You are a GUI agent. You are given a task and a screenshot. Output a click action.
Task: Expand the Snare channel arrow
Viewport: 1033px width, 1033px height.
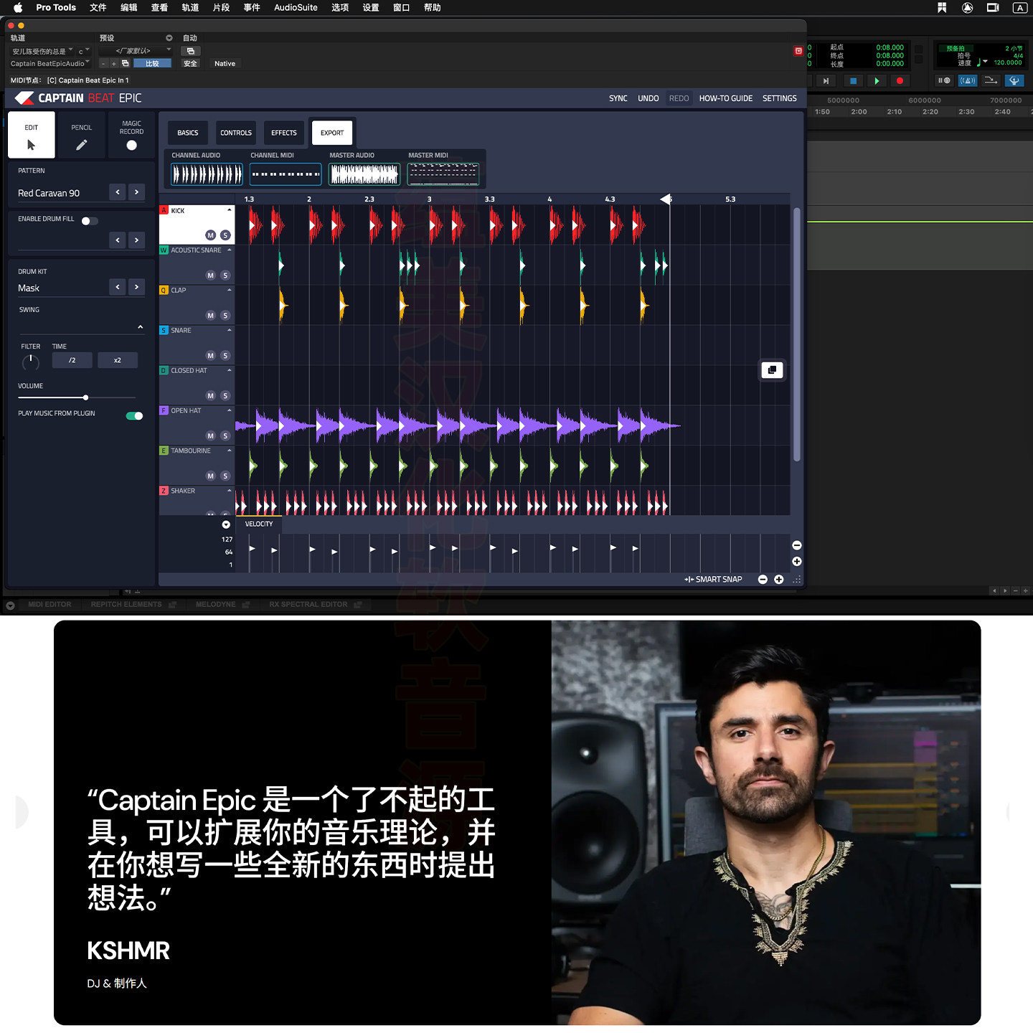point(230,331)
